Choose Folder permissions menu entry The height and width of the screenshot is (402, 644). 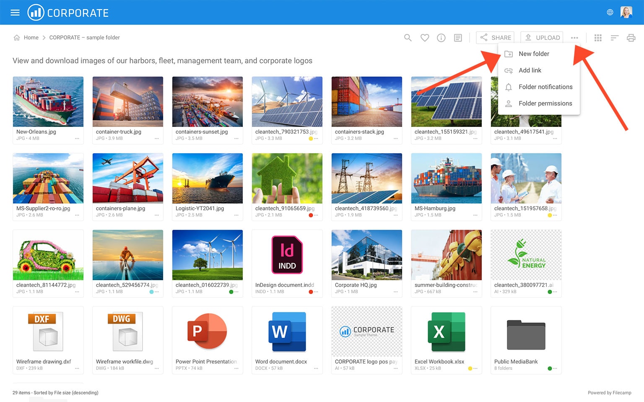click(x=545, y=103)
